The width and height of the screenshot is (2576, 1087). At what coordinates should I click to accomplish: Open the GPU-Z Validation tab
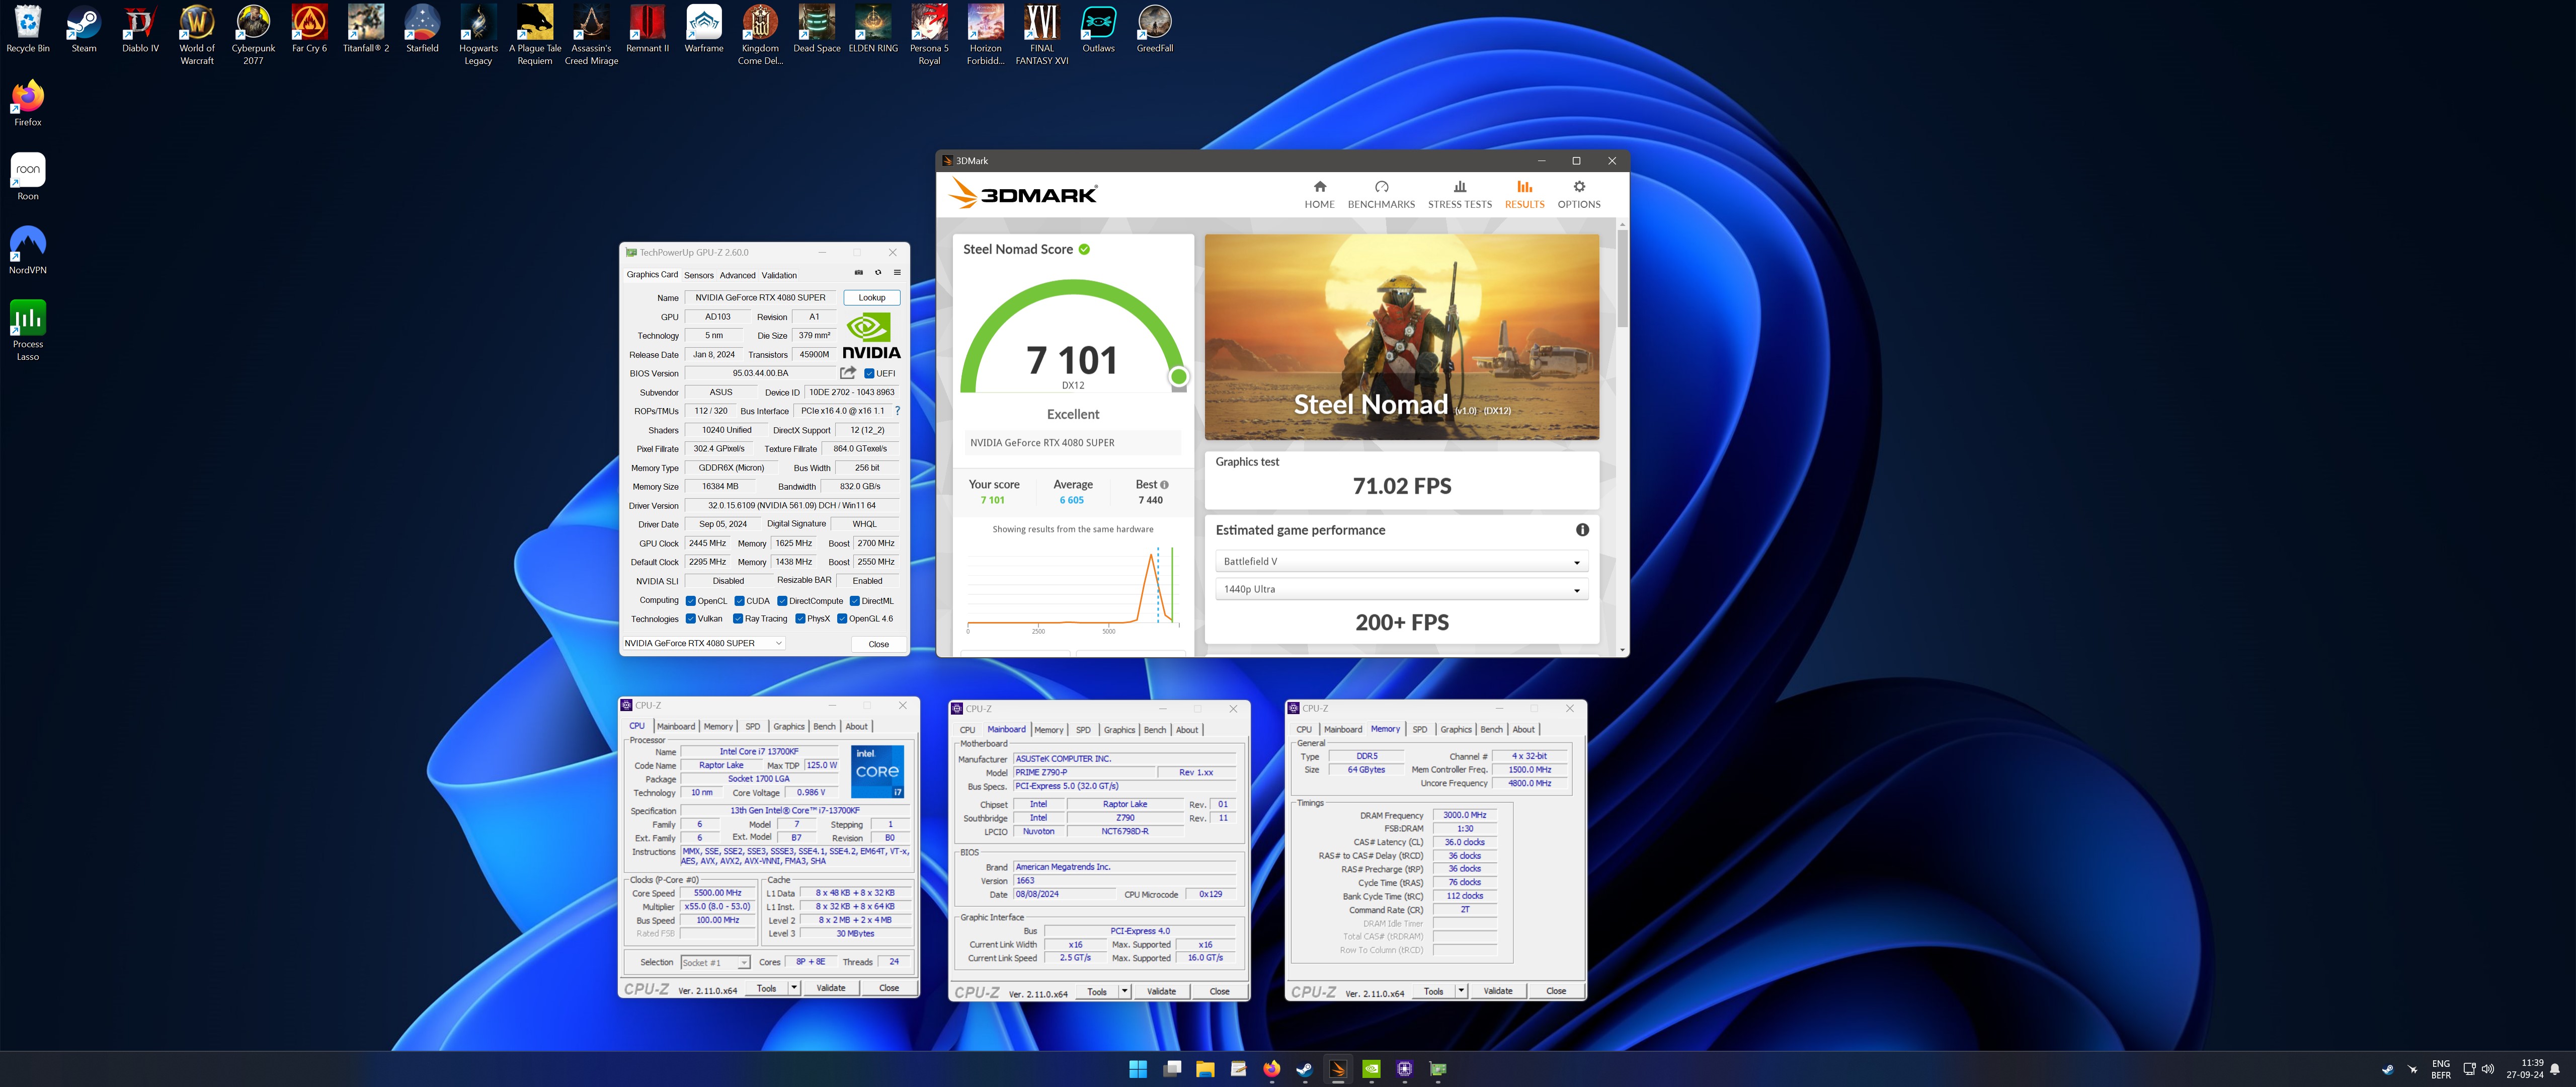coord(779,276)
